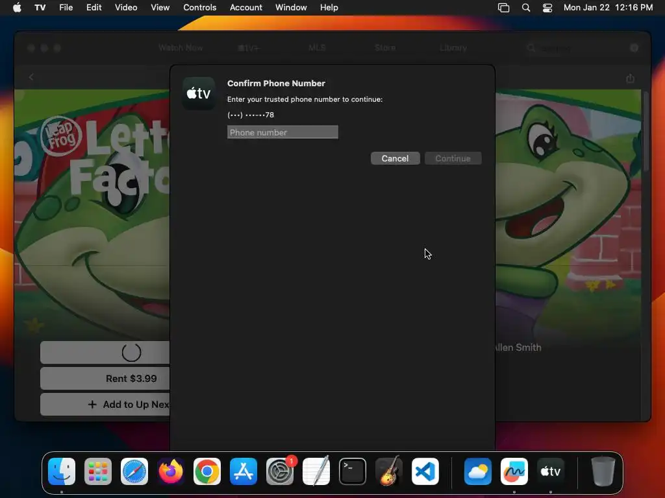The width and height of the screenshot is (665, 498).
Task: Open the Weather app from the Dock
Action: click(477, 471)
